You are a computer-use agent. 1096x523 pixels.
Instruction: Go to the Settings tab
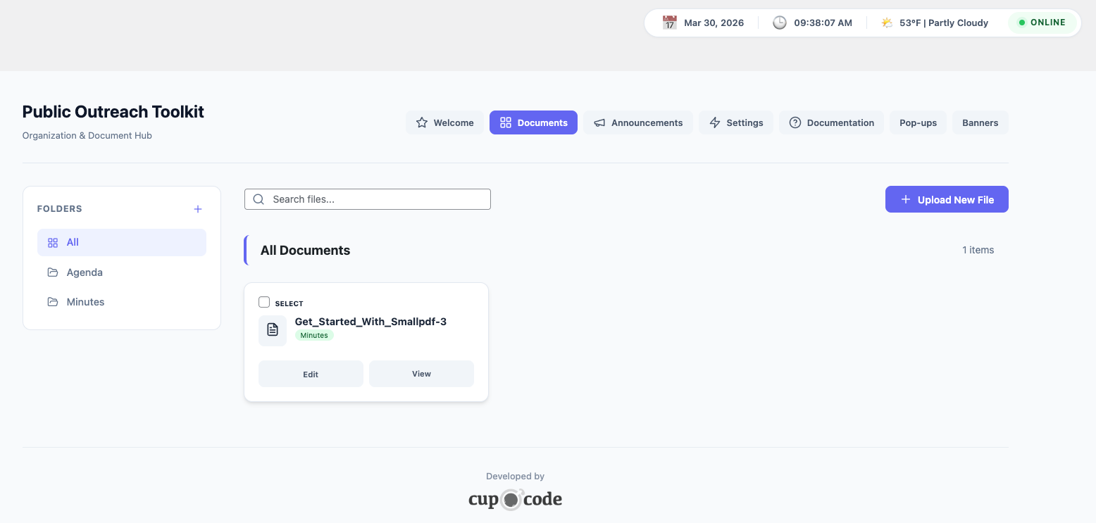click(735, 122)
